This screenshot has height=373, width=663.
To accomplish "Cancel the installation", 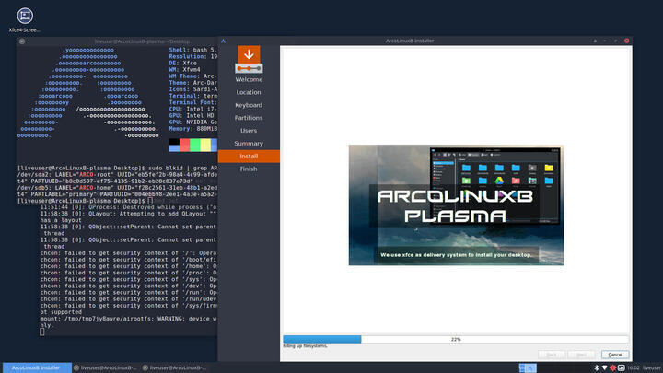I will coord(615,355).
